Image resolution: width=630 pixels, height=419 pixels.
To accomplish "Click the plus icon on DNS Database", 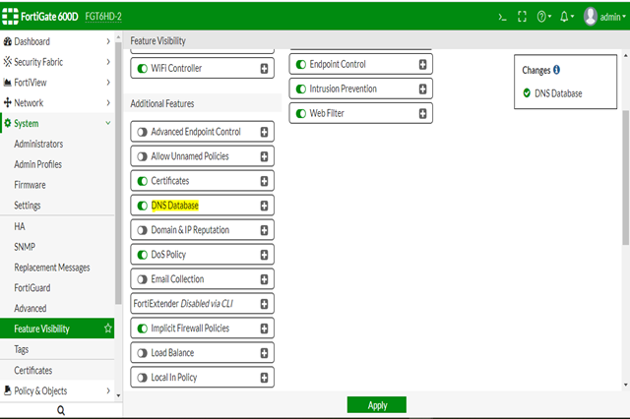I will click(264, 206).
